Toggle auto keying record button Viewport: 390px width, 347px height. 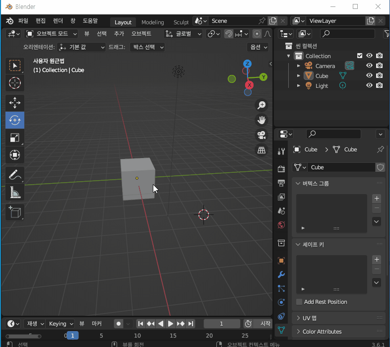tap(119, 324)
